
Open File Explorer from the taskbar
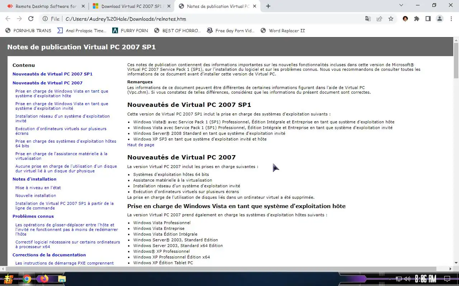click(62, 279)
